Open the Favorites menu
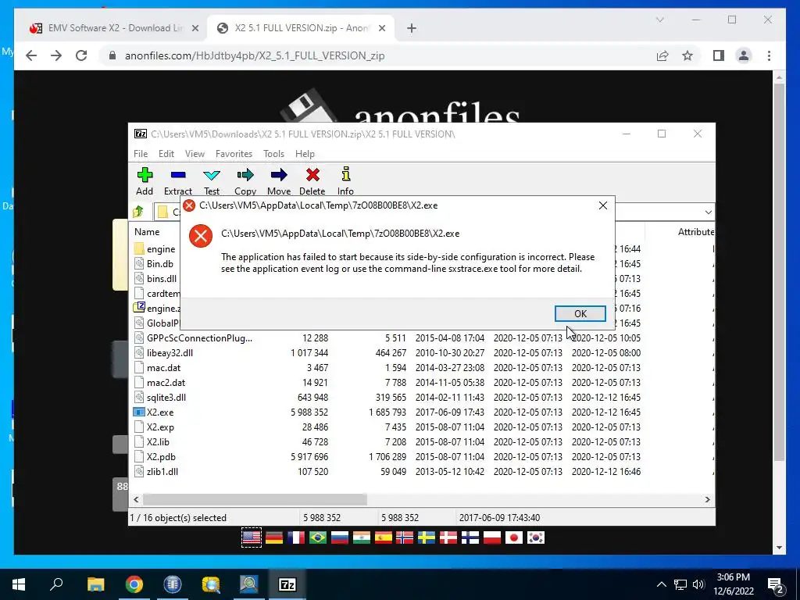 (x=234, y=154)
